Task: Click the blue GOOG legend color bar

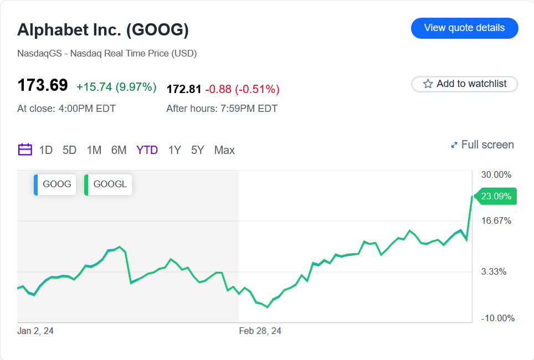Action: (35, 184)
